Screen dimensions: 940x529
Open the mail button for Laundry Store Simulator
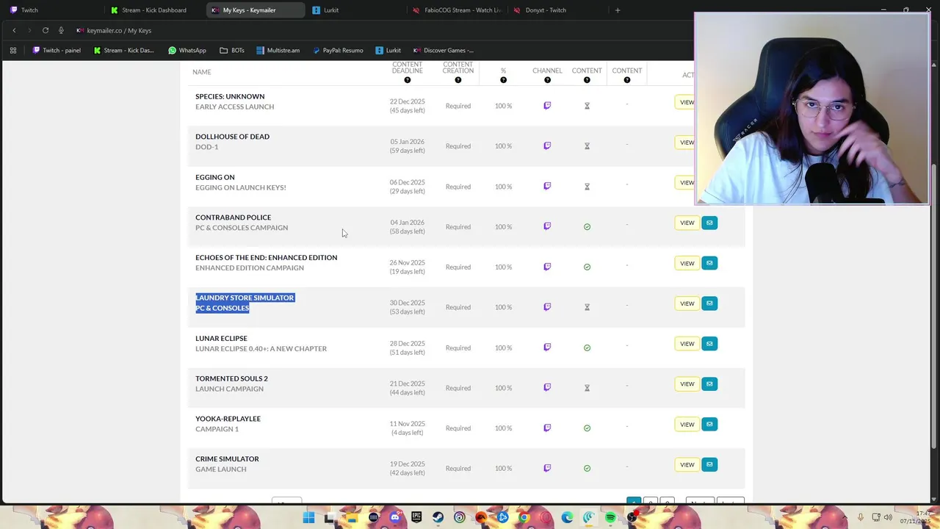tap(709, 303)
